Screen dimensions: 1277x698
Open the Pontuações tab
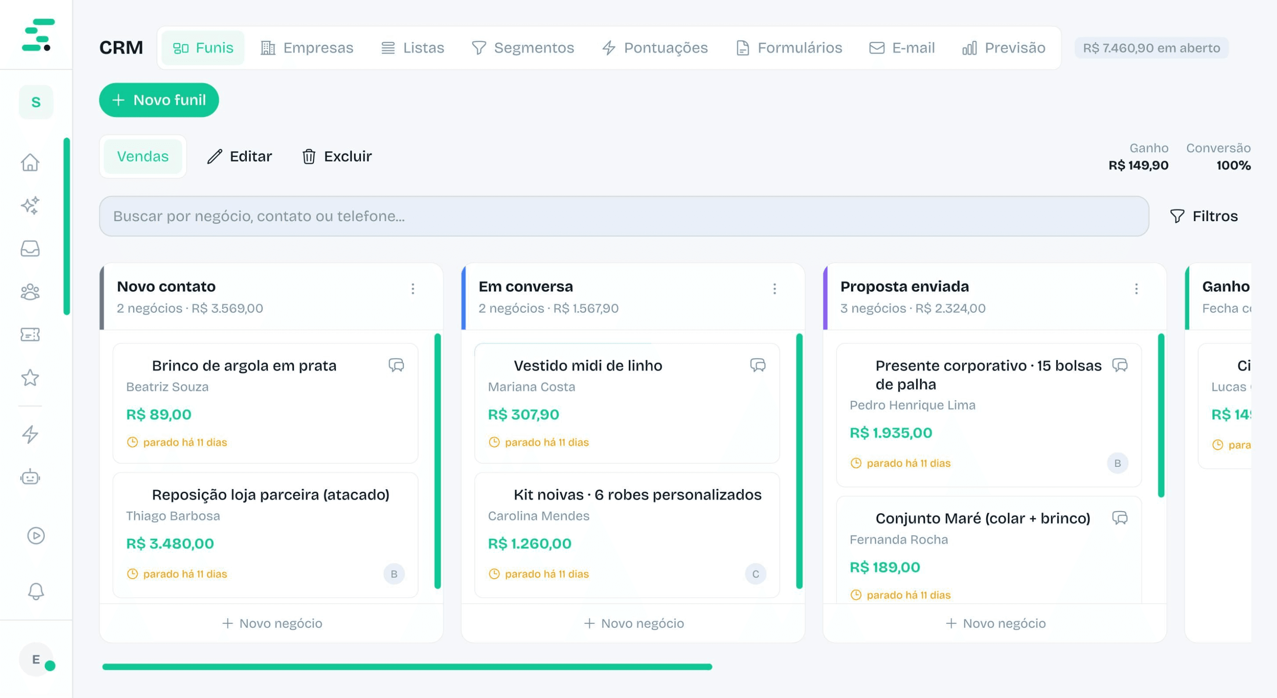click(655, 48)
